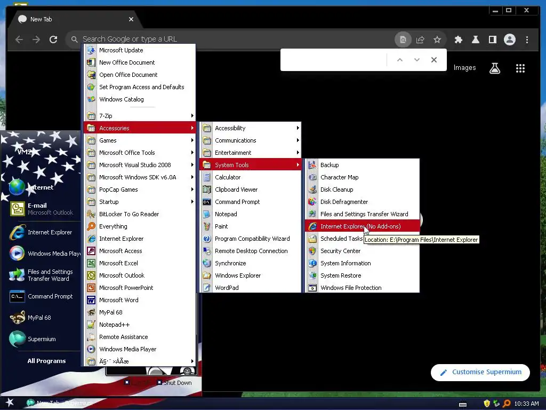This screenshot has height=410, width=546.
Task: Close the New Tab tab
Action: 131,19
